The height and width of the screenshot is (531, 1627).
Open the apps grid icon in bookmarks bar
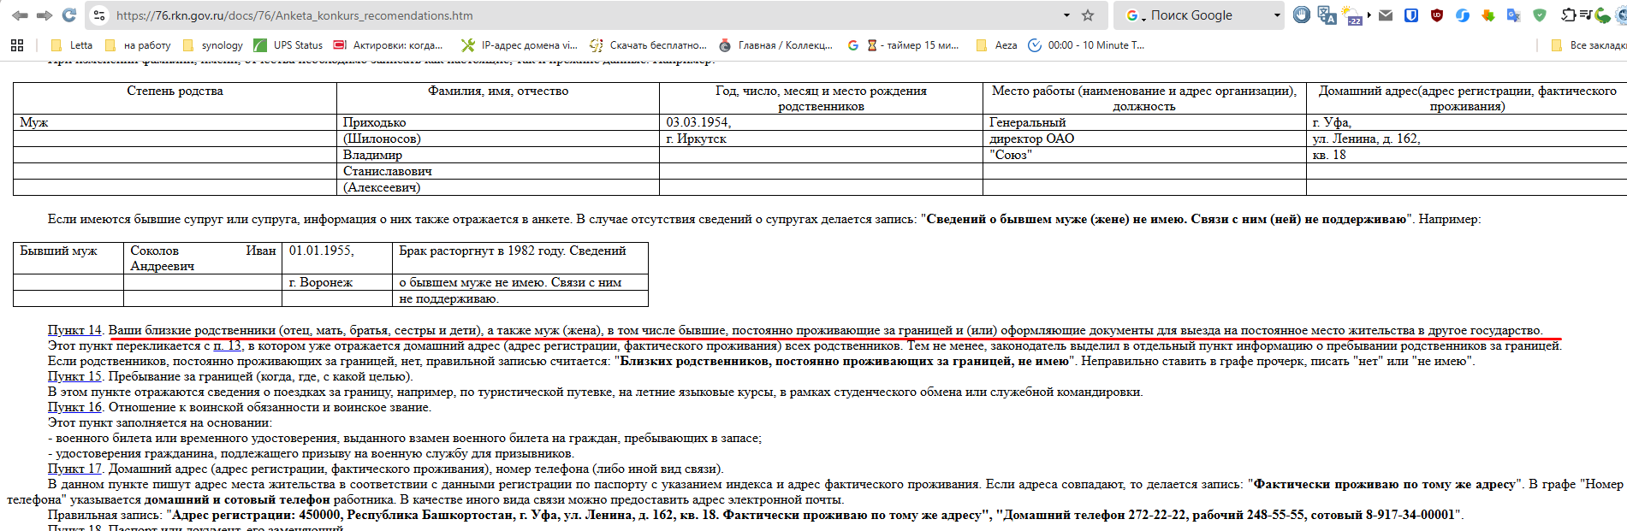(17, 45)
